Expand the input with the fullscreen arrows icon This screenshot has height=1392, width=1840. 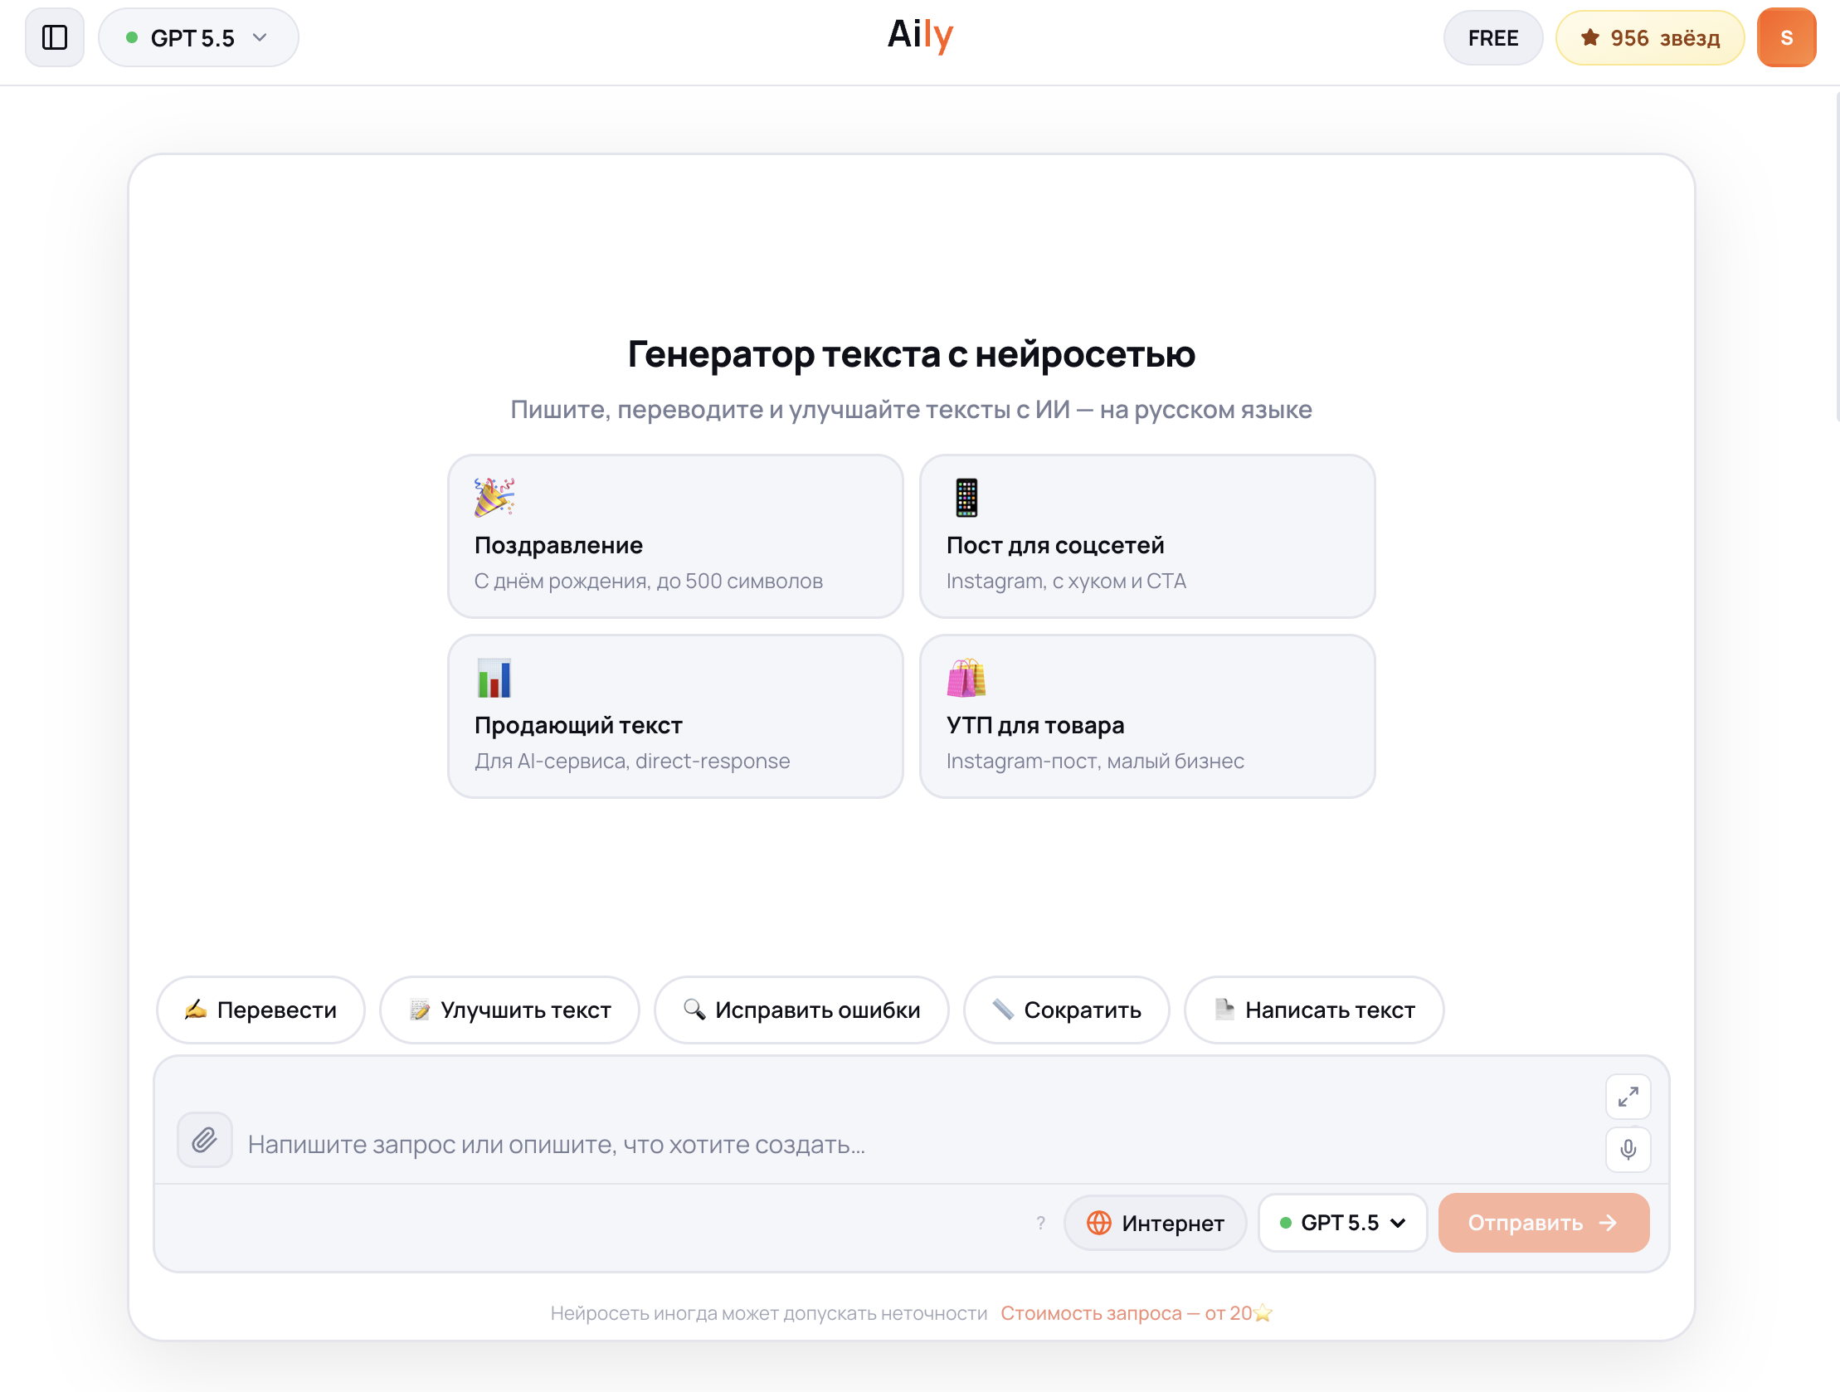coord(1628,1097)
